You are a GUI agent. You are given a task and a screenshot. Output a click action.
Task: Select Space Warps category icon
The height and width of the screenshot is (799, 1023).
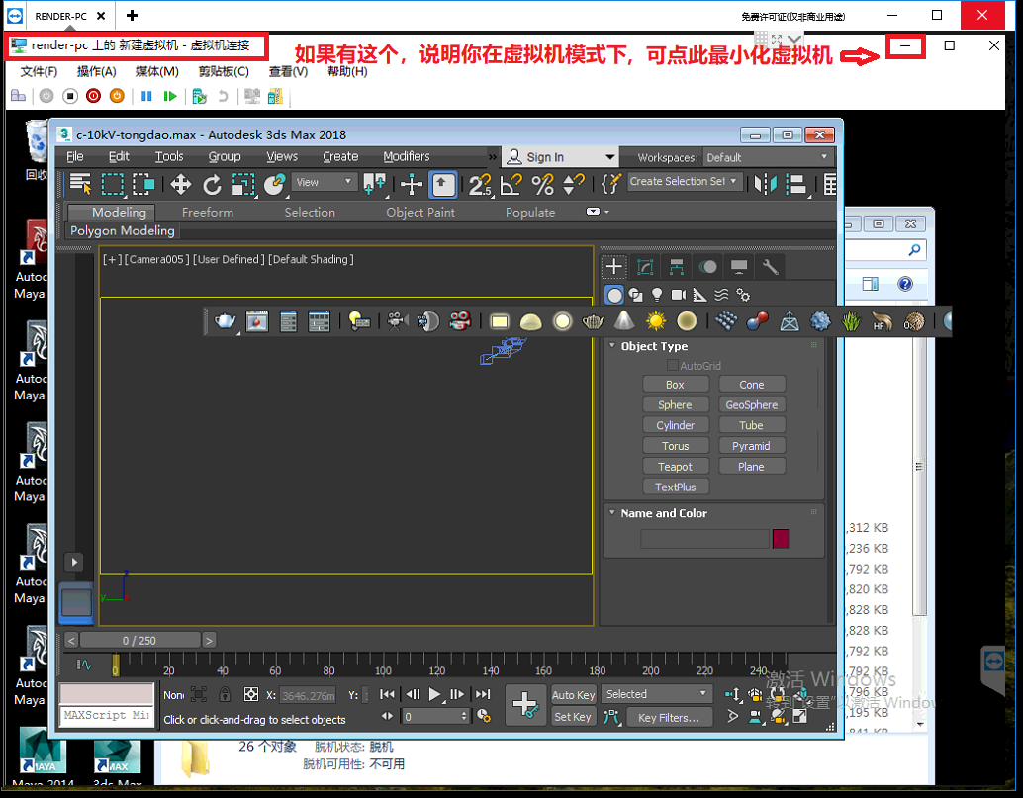(x=721, y=296)
